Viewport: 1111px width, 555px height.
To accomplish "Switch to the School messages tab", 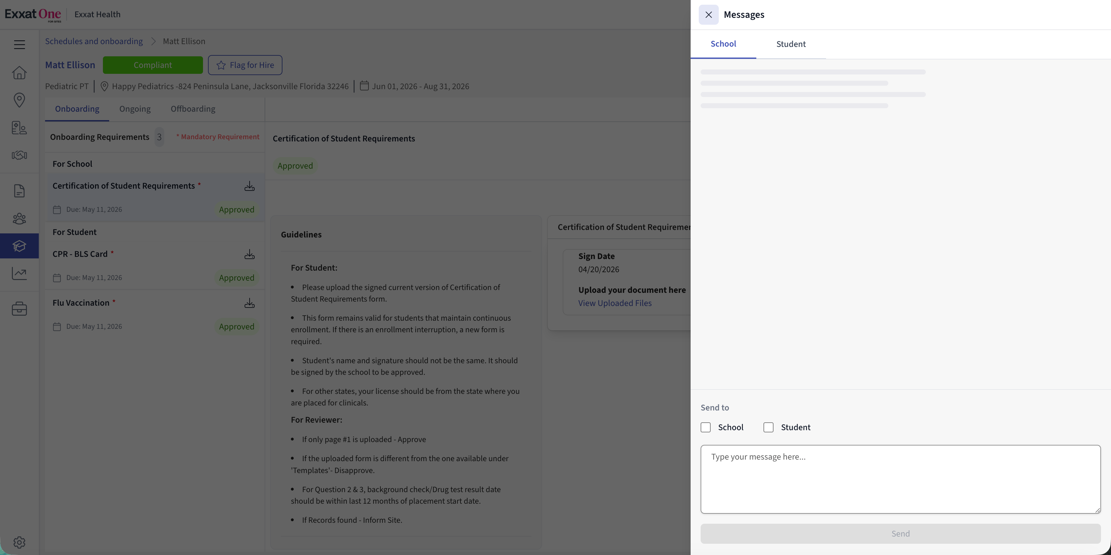I will click(x=723, y=44).
